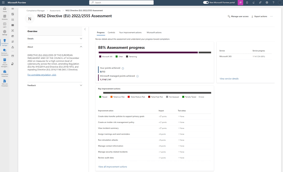
Task: Open the Learn section
Action: coord(5,25)
